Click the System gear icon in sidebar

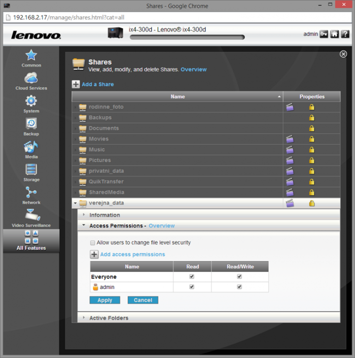(31, 101)
